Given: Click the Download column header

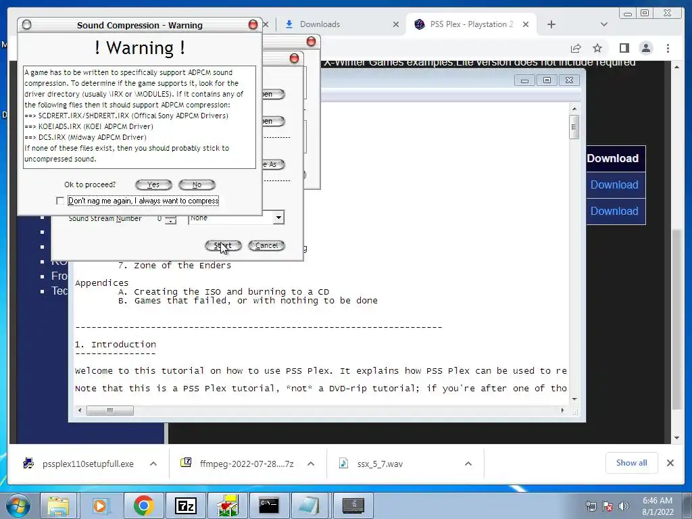Looking at the screenshot, I should pyautogui.click(x=612, y=158).
